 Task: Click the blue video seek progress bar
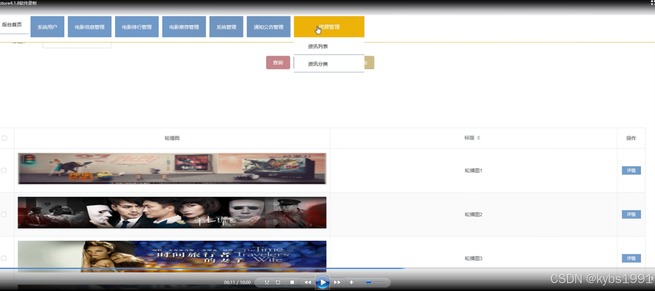[202, 269]
